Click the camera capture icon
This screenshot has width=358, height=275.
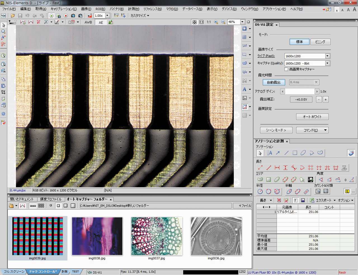tap(73, 16)
